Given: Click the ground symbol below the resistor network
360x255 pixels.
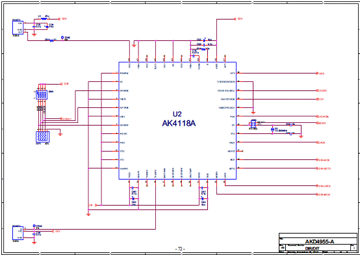Looking at the screenshot, I should [60, 134].
